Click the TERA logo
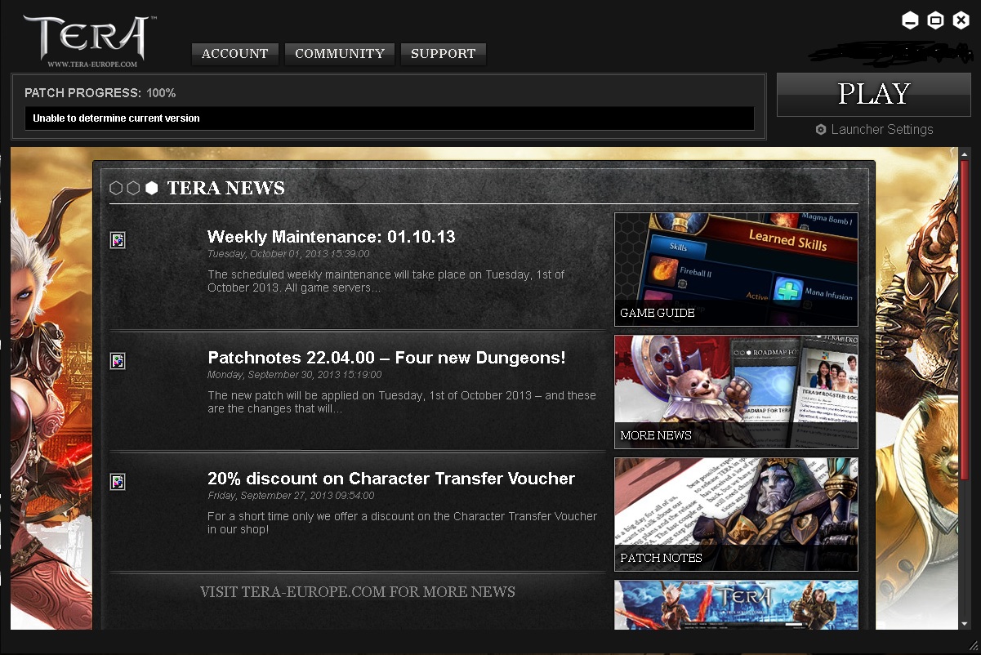The width and height of the screenshot is (981, 655). point(87,39)
